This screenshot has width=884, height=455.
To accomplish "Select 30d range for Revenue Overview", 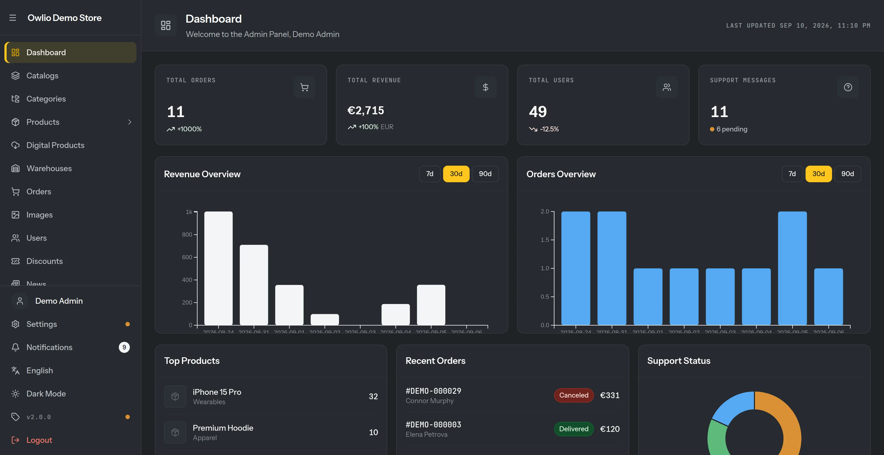I will point(456,174).
